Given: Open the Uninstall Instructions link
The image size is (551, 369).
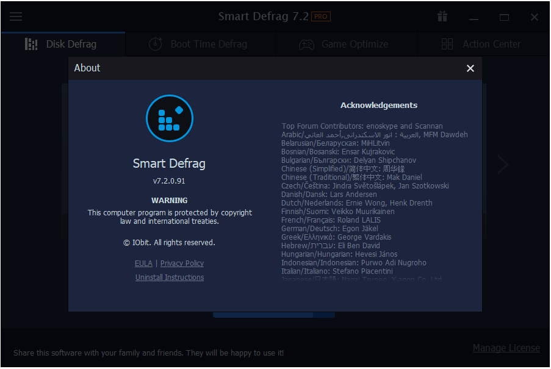Looking at the screenshot, I should pos(170,278).
